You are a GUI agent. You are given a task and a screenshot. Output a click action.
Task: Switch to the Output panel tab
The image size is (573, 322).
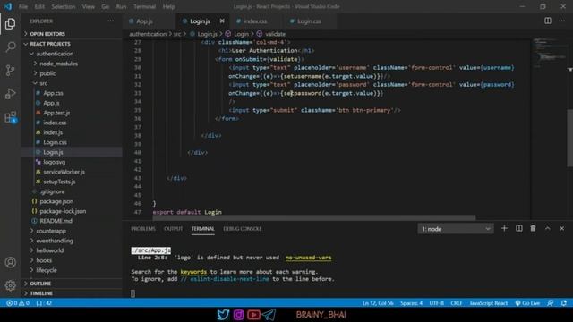[x=173, y=229]
